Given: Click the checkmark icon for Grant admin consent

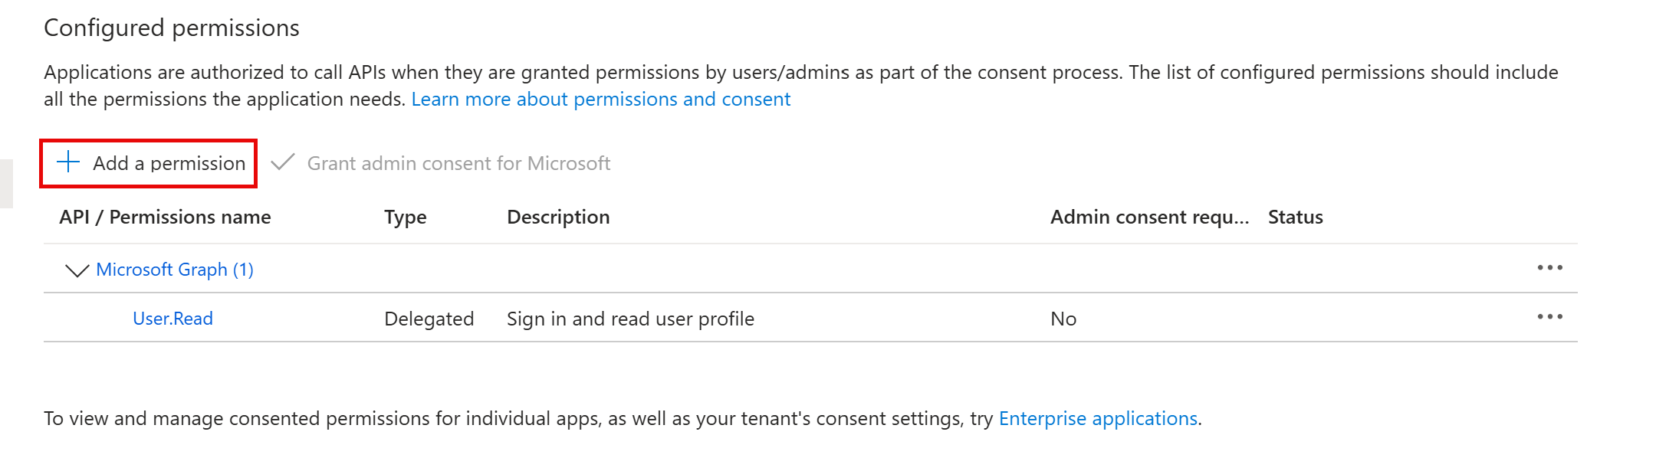Looking at the screenshot, I should click(283, 162).
